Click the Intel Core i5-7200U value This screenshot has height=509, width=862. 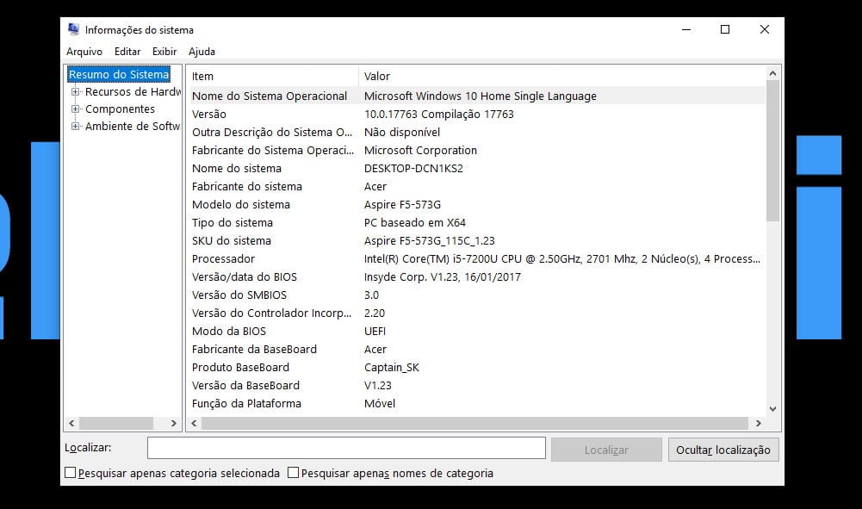561,259
